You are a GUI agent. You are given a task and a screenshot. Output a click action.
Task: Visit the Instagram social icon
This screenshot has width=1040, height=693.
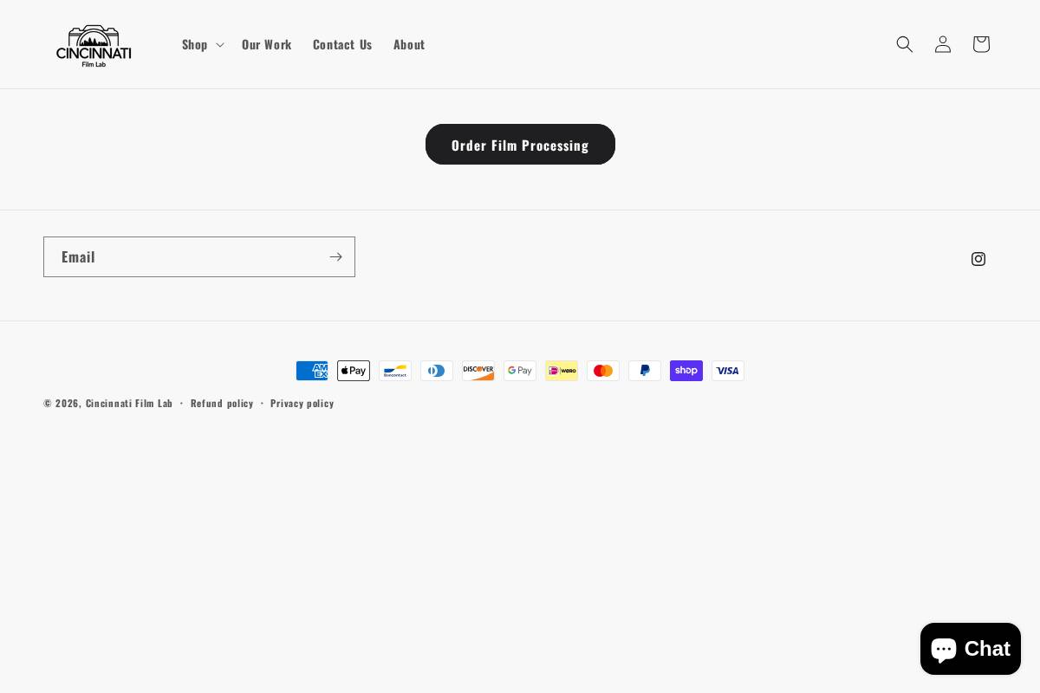[978, 259]
